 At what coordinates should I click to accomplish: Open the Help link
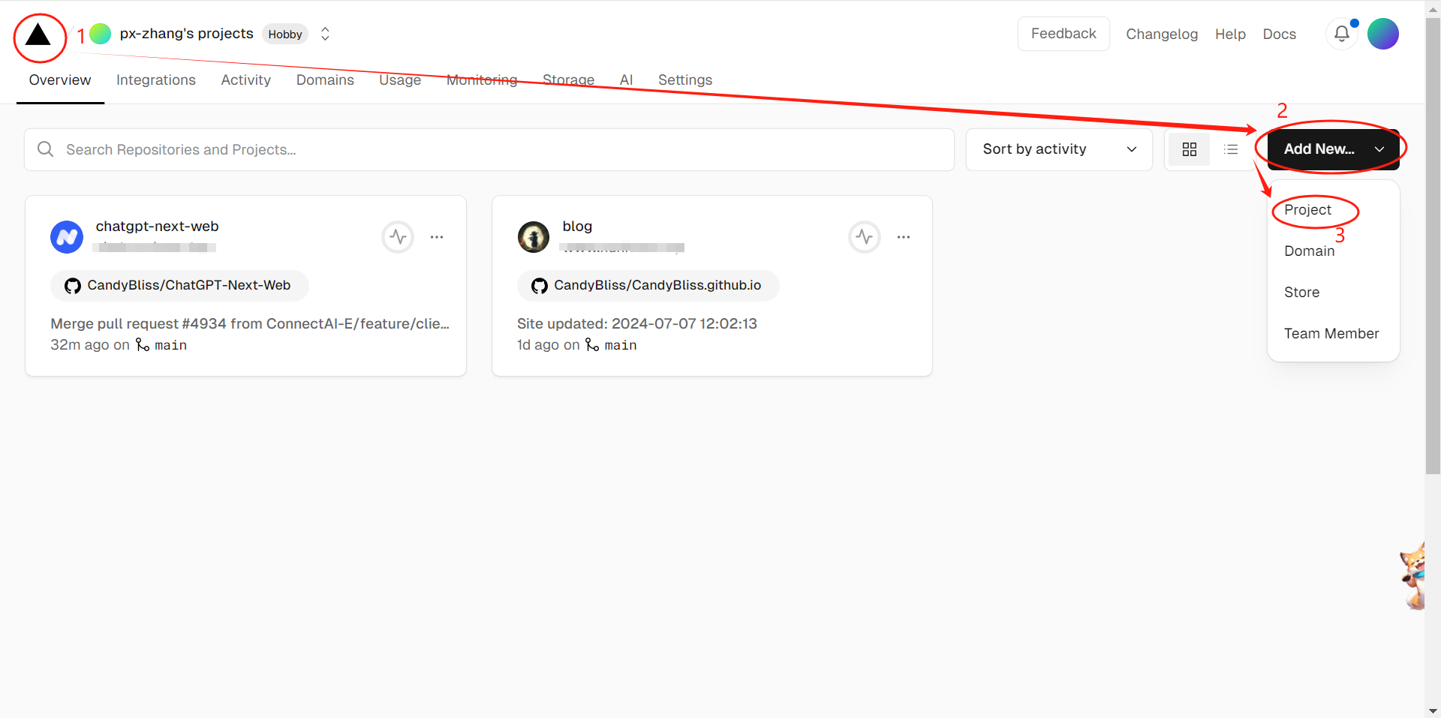1230,35
